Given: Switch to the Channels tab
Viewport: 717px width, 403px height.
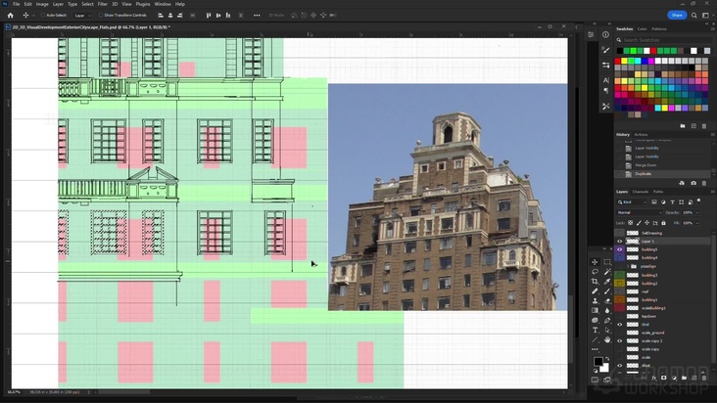Looking at the screenshot, I should [x=641, y=192].
